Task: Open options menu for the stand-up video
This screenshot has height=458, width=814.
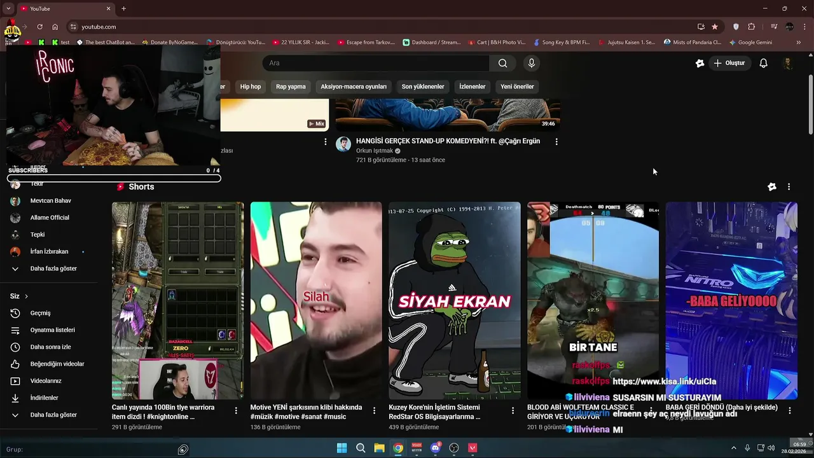Action: (556, 142)
